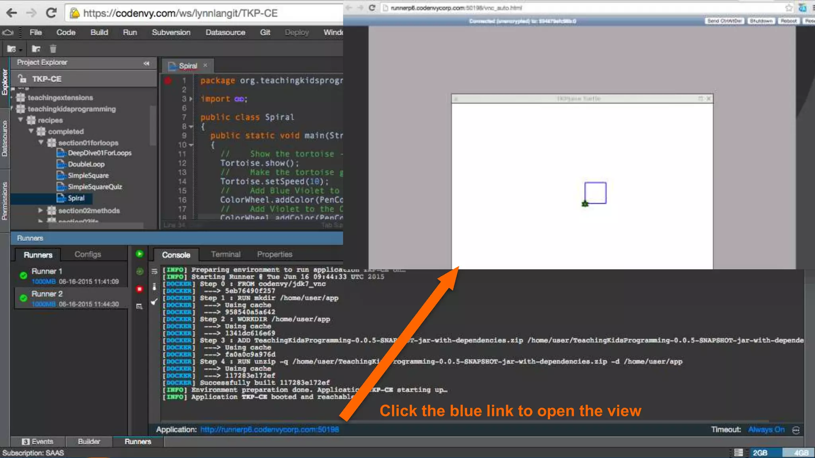
Task: Click the view logs icon under stop button
Action: point(139,307)
